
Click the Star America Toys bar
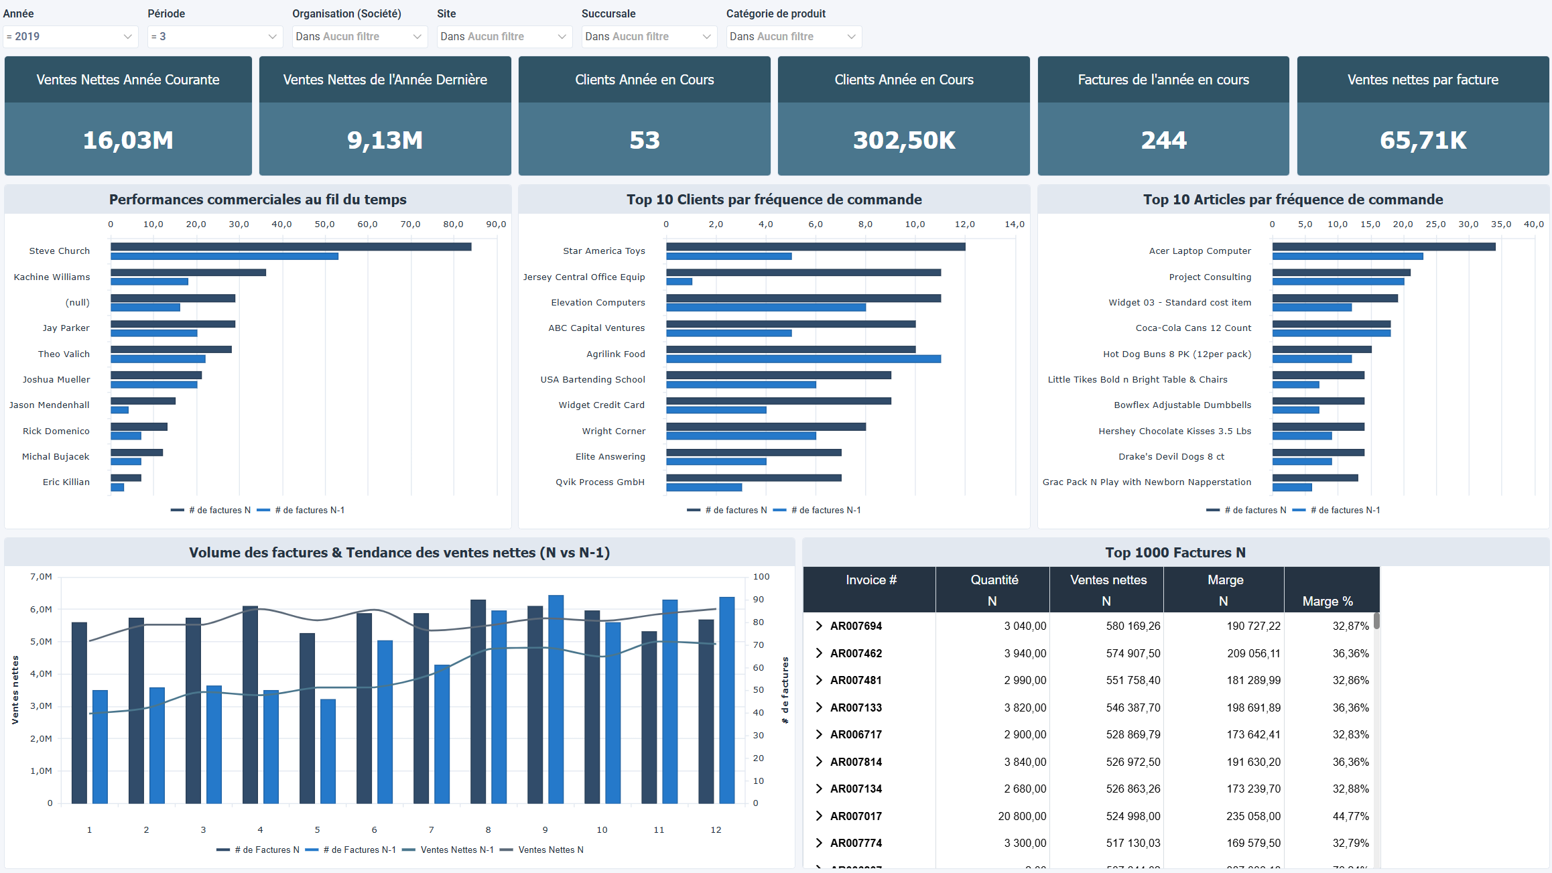pos(811,247)
